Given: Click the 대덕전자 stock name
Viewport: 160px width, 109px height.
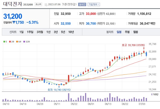Looking at the screenshot, I should 13,4.
